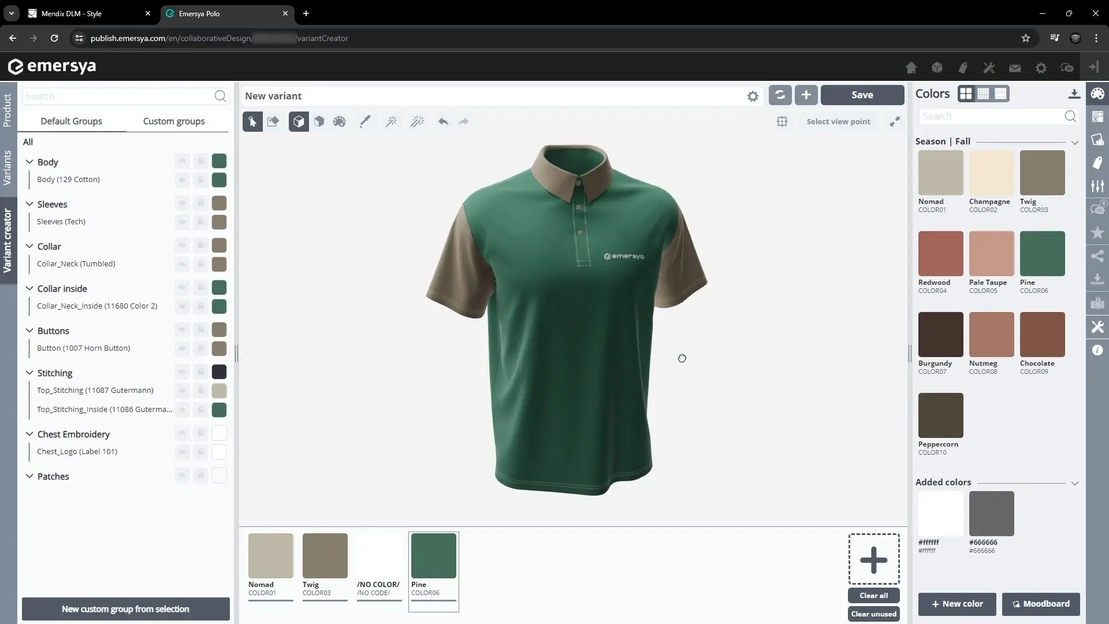Open the mail icon in the top bar
This screenshot has width=1109, height=624.
point(1015,68)
